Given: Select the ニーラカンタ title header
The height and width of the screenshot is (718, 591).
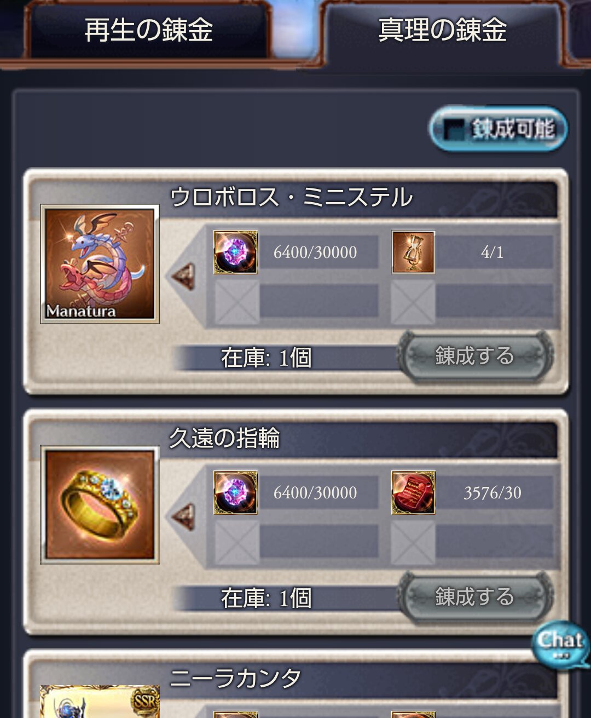Looking at the screenshot, I should pyautogui.click(x=235, y=678).
